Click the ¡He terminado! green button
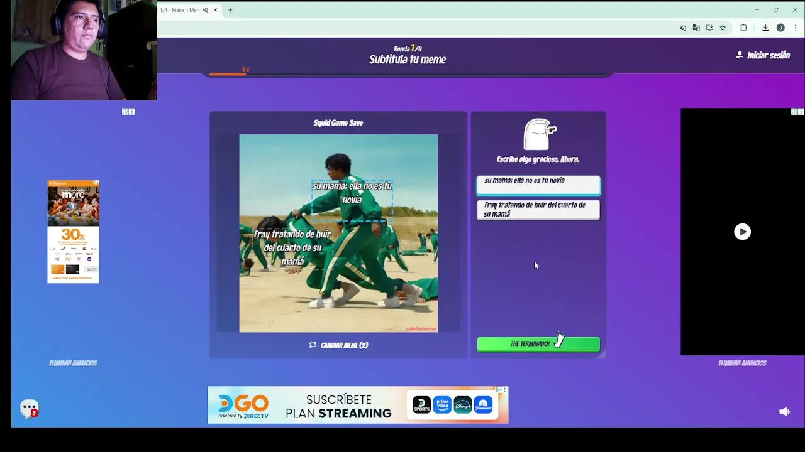The height and width of the screenshot is (452, 805). click(x=538, y=344)
